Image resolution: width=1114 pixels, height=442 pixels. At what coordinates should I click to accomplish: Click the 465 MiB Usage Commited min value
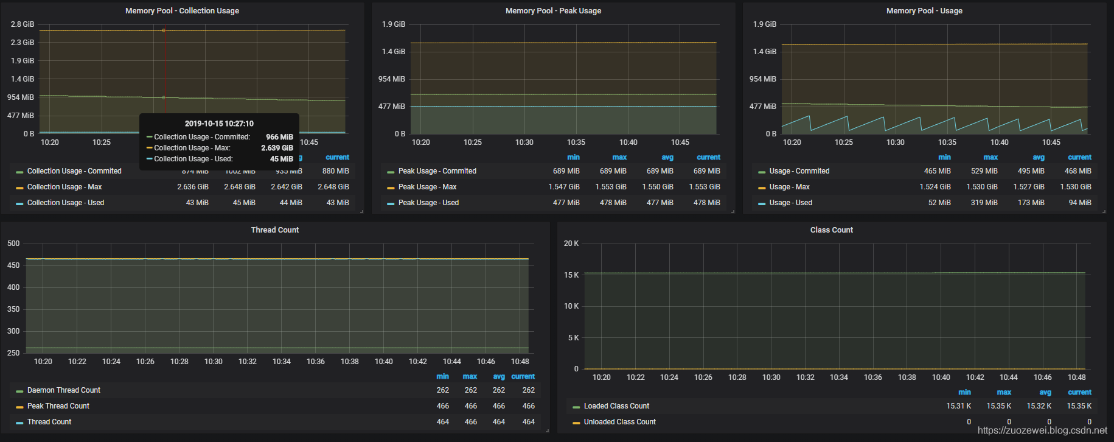[938, 171]
